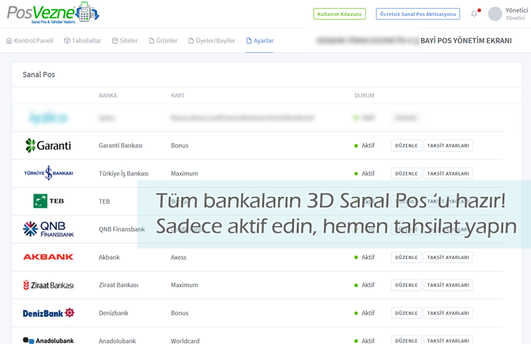Select the Akbank name cell
The image size is (531, 344).
[x=109, y=257]
